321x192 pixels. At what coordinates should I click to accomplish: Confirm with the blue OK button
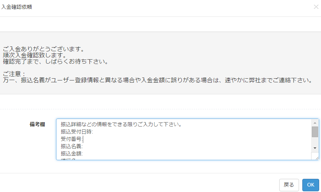(x=311, y=185)
